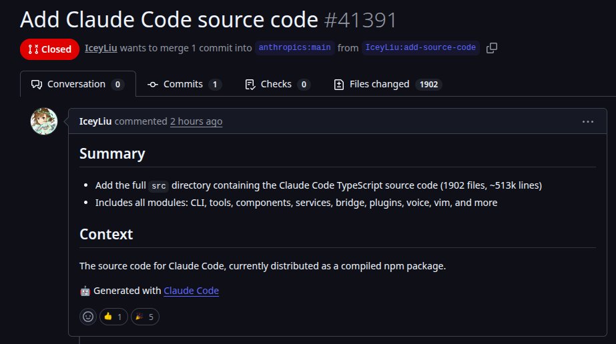Click the 'compiled npm package' sentence
Image resolution: width=616 pixels, height=344 pixels.
point(262,266)
